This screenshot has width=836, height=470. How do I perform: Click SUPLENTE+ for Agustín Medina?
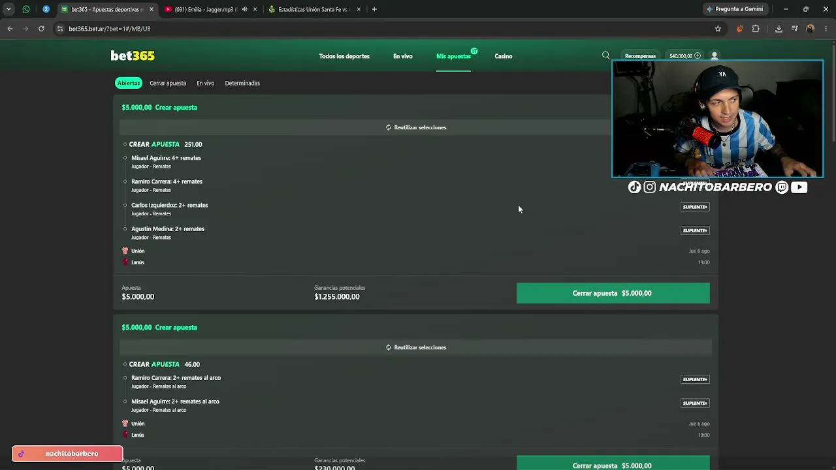695,230
